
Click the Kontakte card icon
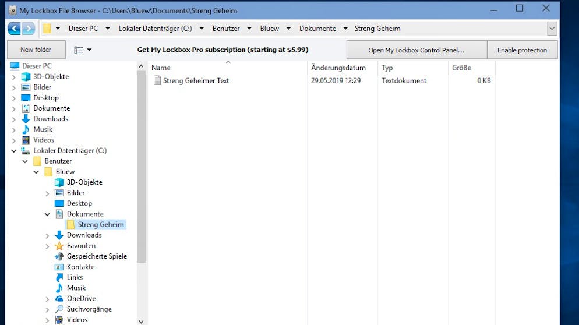[59, 267]
